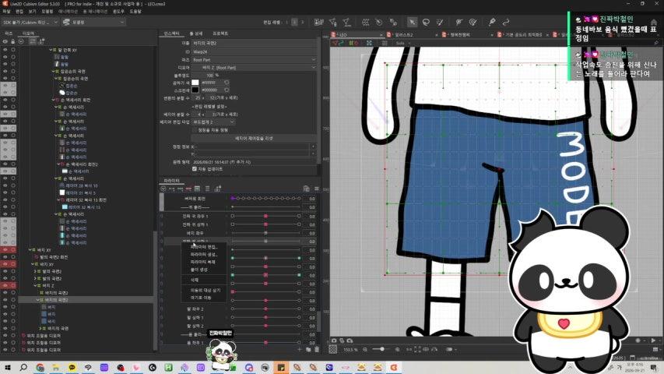Open the parameter panel hamburger menu

pyautogui.click(x=316, y=189)
